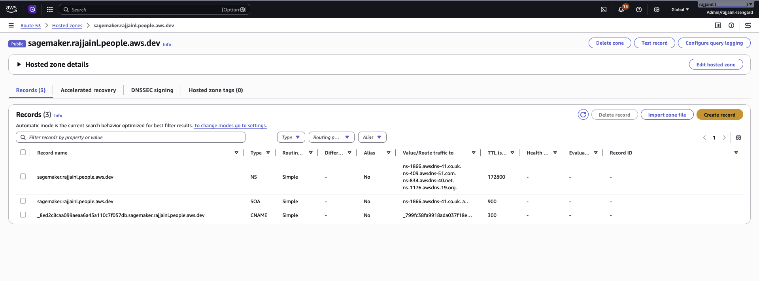Screen dimensions: 759x281
Task: Open console settings gear in top bar
Action: click(657, 9)
